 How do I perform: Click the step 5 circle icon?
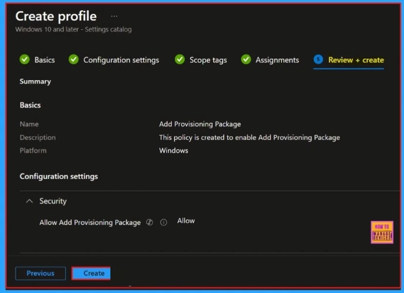318,60
